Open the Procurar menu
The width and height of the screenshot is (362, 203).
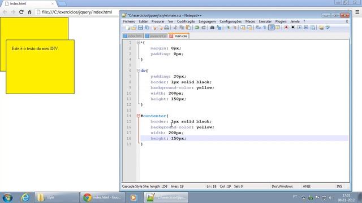[158, 21]
